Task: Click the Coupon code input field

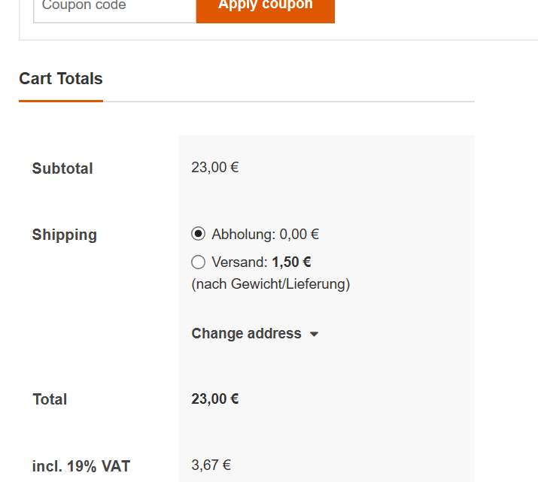Action: click(114, 8)
